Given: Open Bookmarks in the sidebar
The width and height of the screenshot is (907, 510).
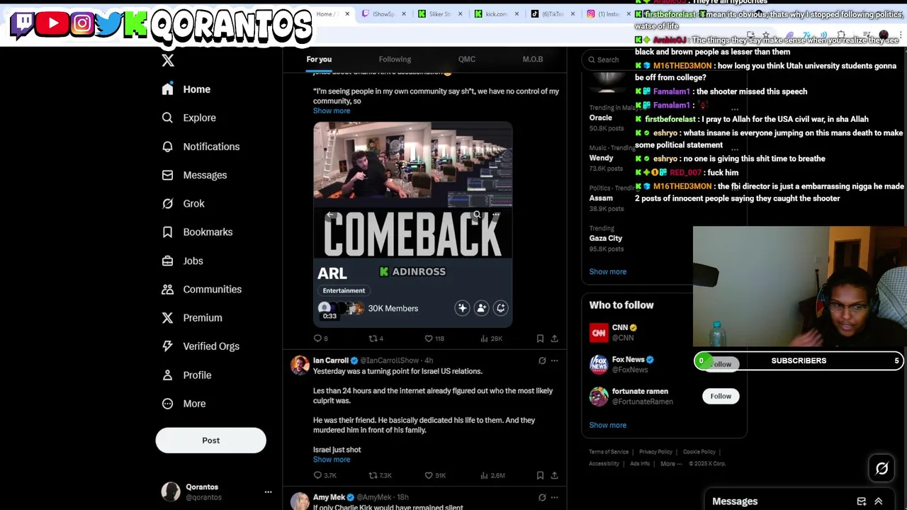Looking at the screenshot, I should (197, 232).
